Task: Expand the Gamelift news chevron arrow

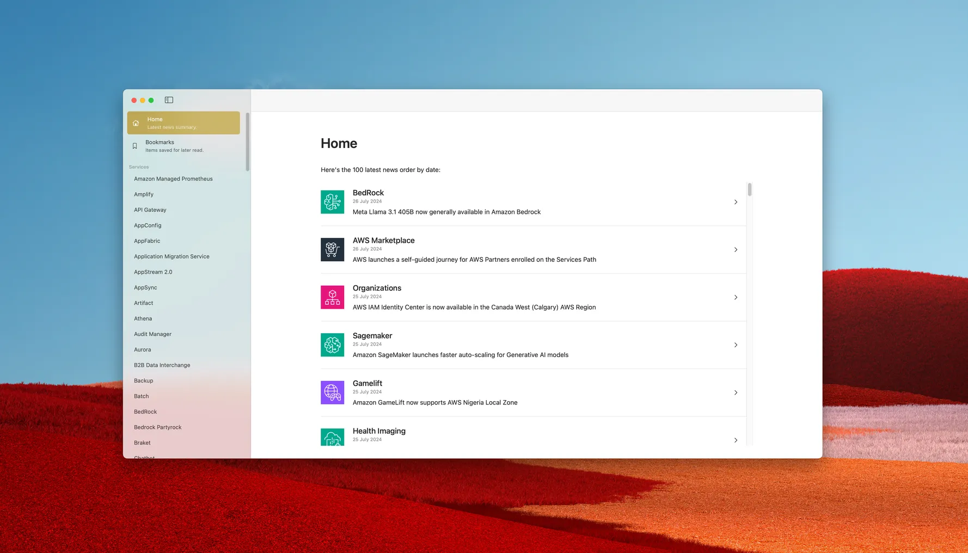Action: pos(736,392)
